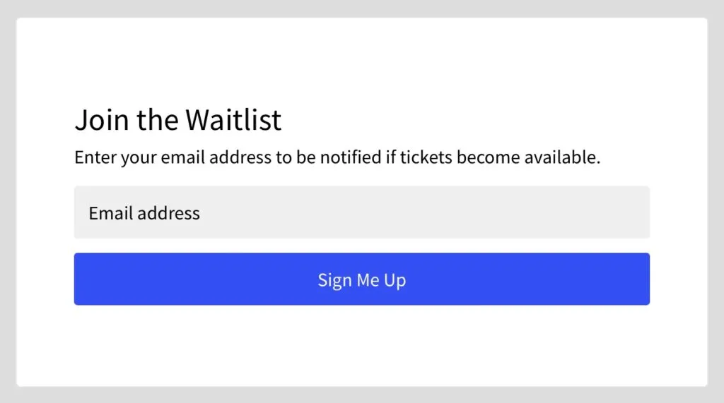
Task: Click the right edge of Sign Me Up button
Action: tap(640, 279)
